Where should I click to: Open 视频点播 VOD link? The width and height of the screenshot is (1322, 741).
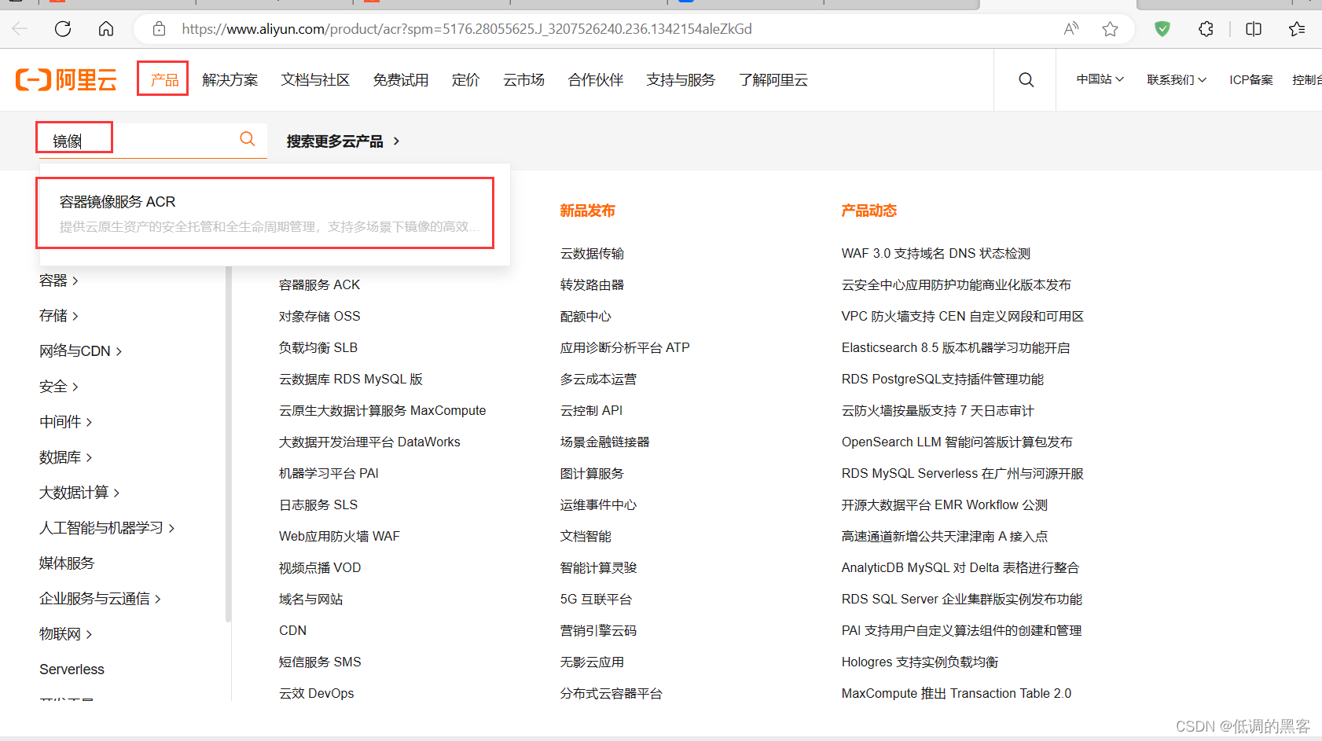tap(320, 567)
